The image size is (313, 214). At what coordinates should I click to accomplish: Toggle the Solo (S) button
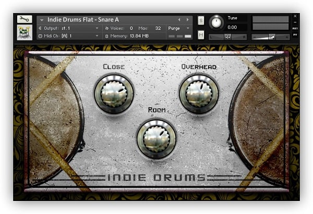(x=201, y=20)
